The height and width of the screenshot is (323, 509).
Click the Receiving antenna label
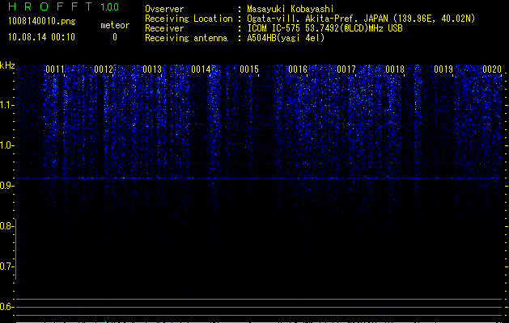point(186,38)
